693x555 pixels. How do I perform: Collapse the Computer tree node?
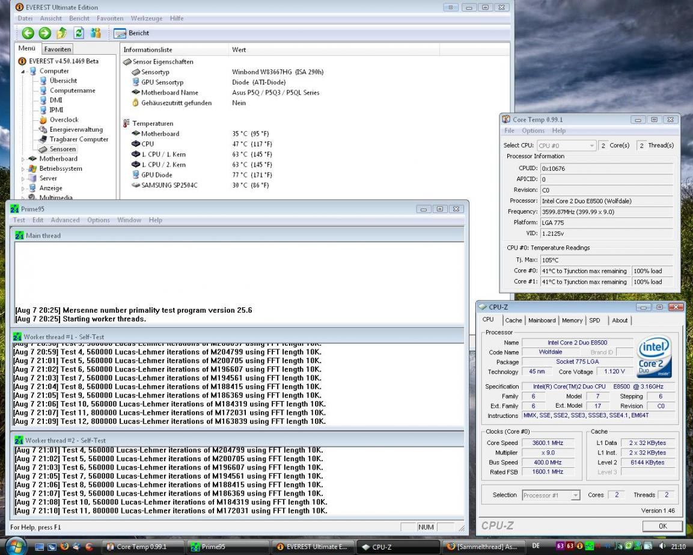coord(23,72)
